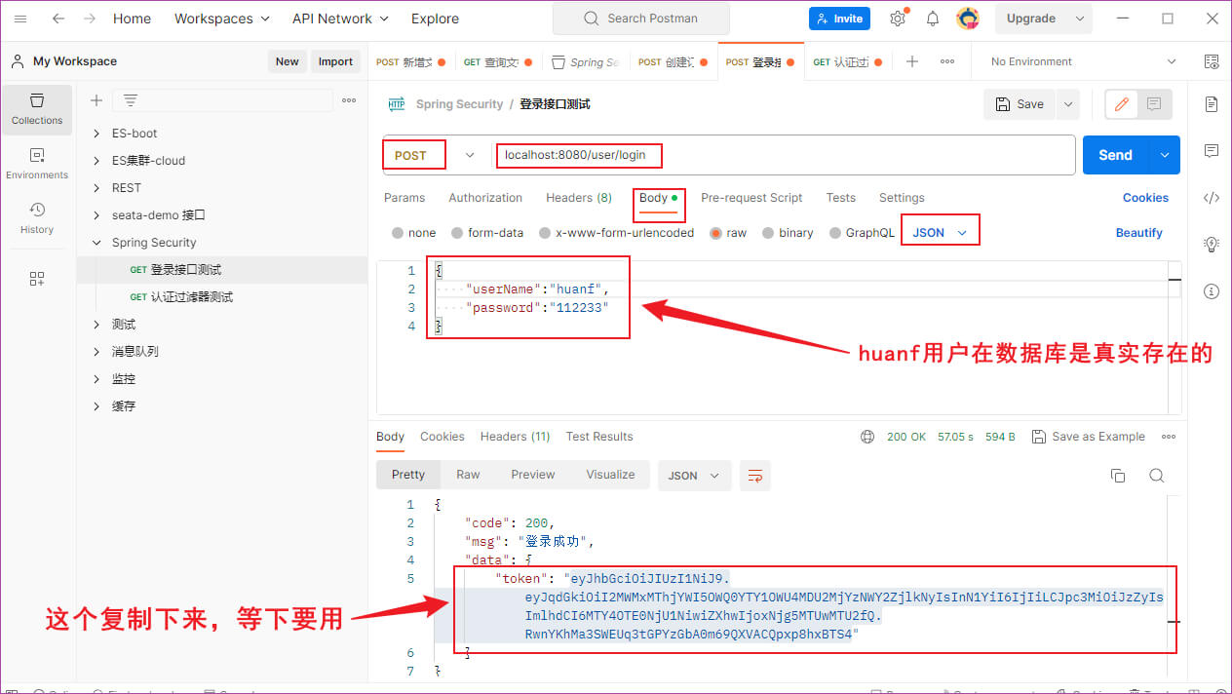Click the Search Postman field
Screen dimensions: 1232x694
640,19
